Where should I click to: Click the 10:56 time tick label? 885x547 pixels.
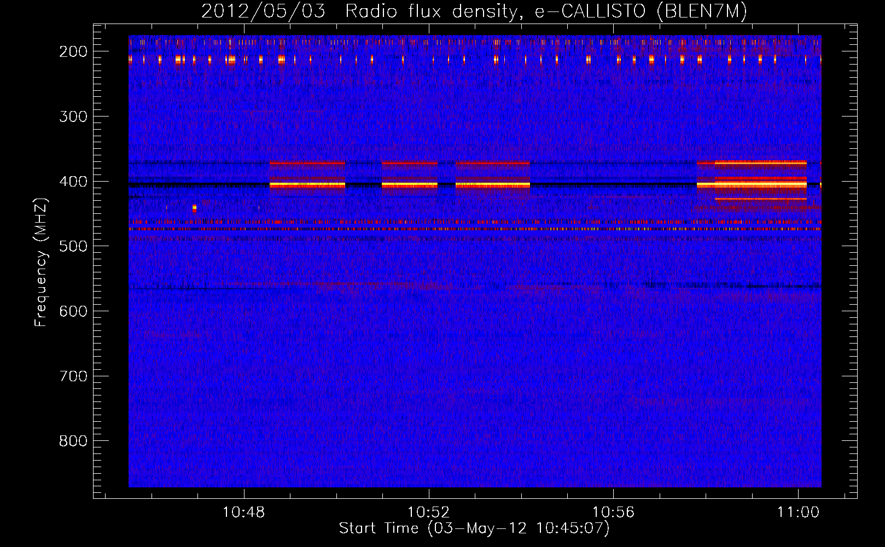(614, 513)
